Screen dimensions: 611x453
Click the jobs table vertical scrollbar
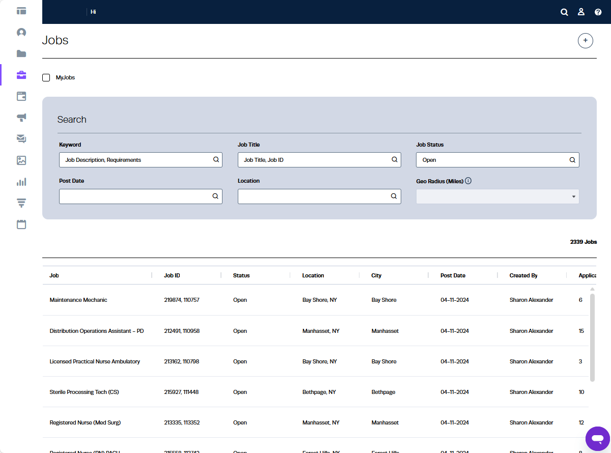pos(592,336)
